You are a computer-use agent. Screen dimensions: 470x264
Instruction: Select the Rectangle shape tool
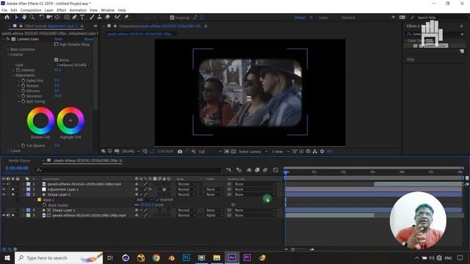tap(67, 18)
